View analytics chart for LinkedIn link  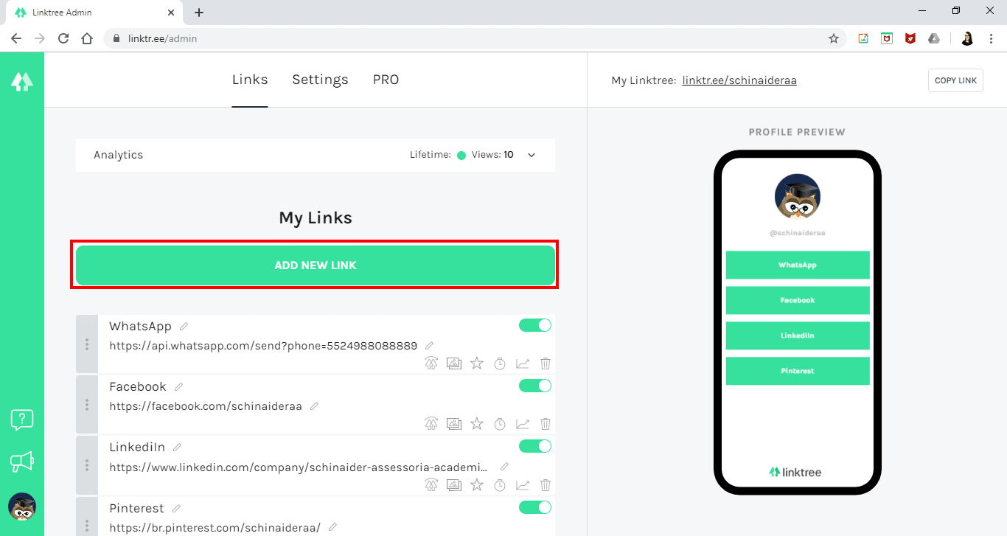point(523,484)
